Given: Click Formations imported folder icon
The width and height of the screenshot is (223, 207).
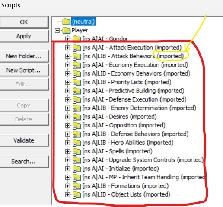Looking at the screenshot, I should (x=76, y=186).
